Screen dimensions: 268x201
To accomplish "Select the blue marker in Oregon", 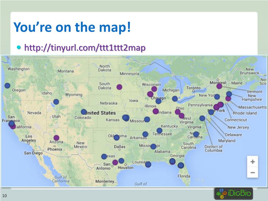I will pos(7,86).
